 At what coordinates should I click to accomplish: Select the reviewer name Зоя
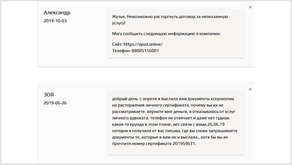[49, 94]
